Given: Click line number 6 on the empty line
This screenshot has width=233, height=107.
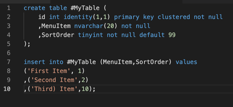Looking at the screenshot, I should (x=9, y=53).
